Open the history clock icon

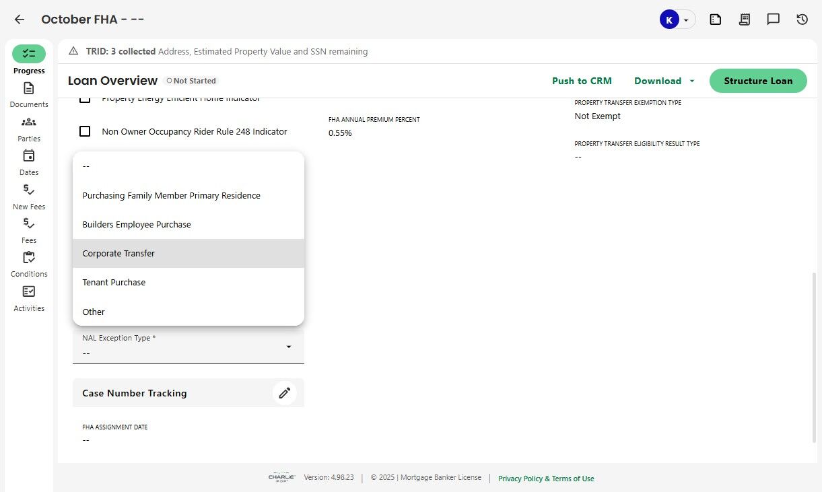click(x=802, y=20)
